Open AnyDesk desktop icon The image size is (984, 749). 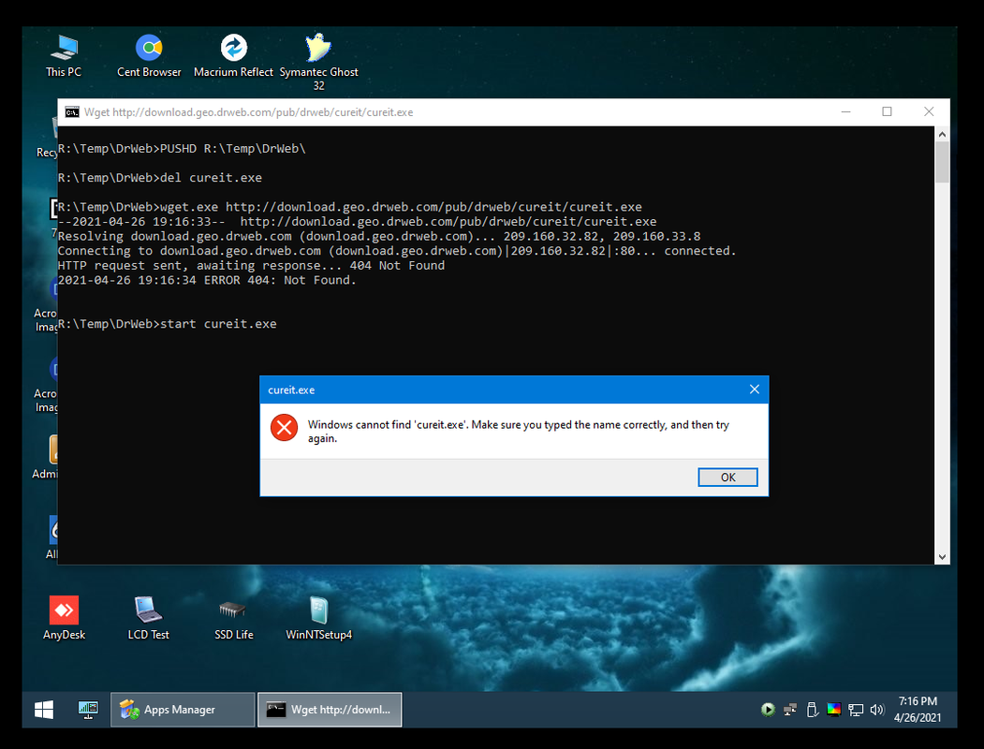pyautogui.click(x=64, y=618)
